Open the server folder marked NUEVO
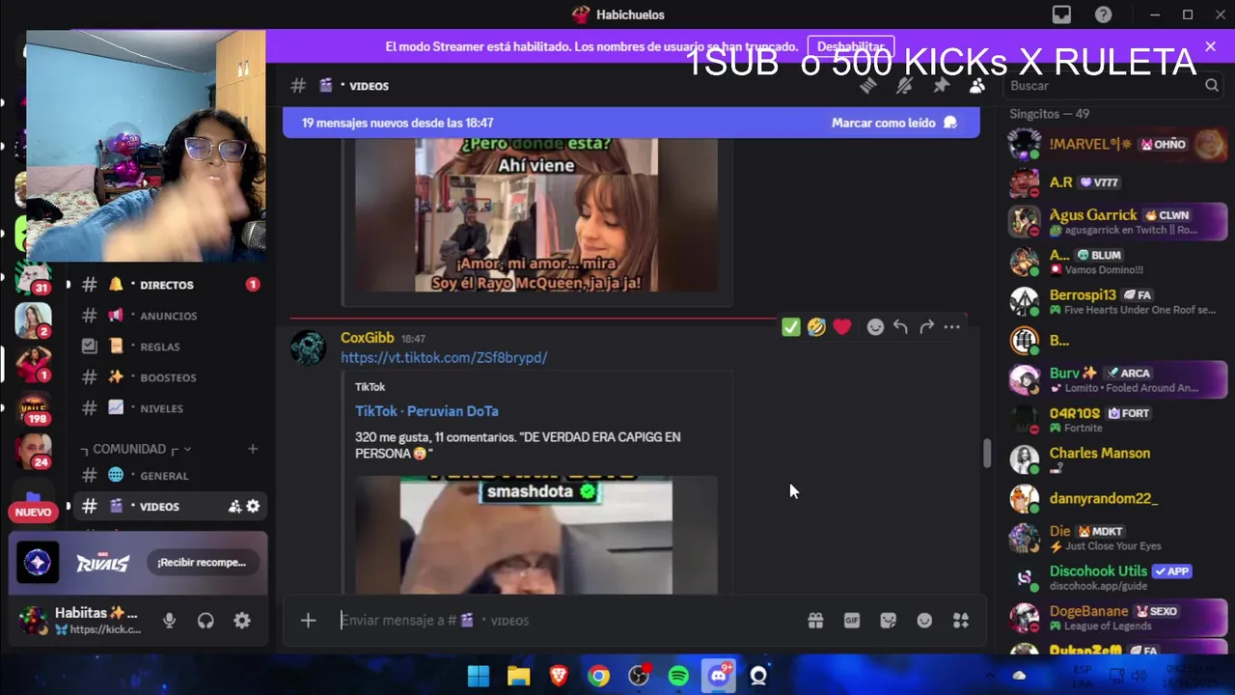The height and width of the screenshot is (695, 1235). [33, 502]
